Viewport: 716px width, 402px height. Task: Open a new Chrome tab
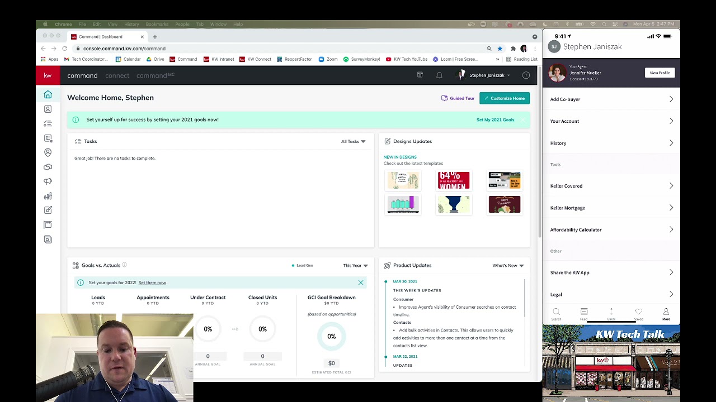155,37
